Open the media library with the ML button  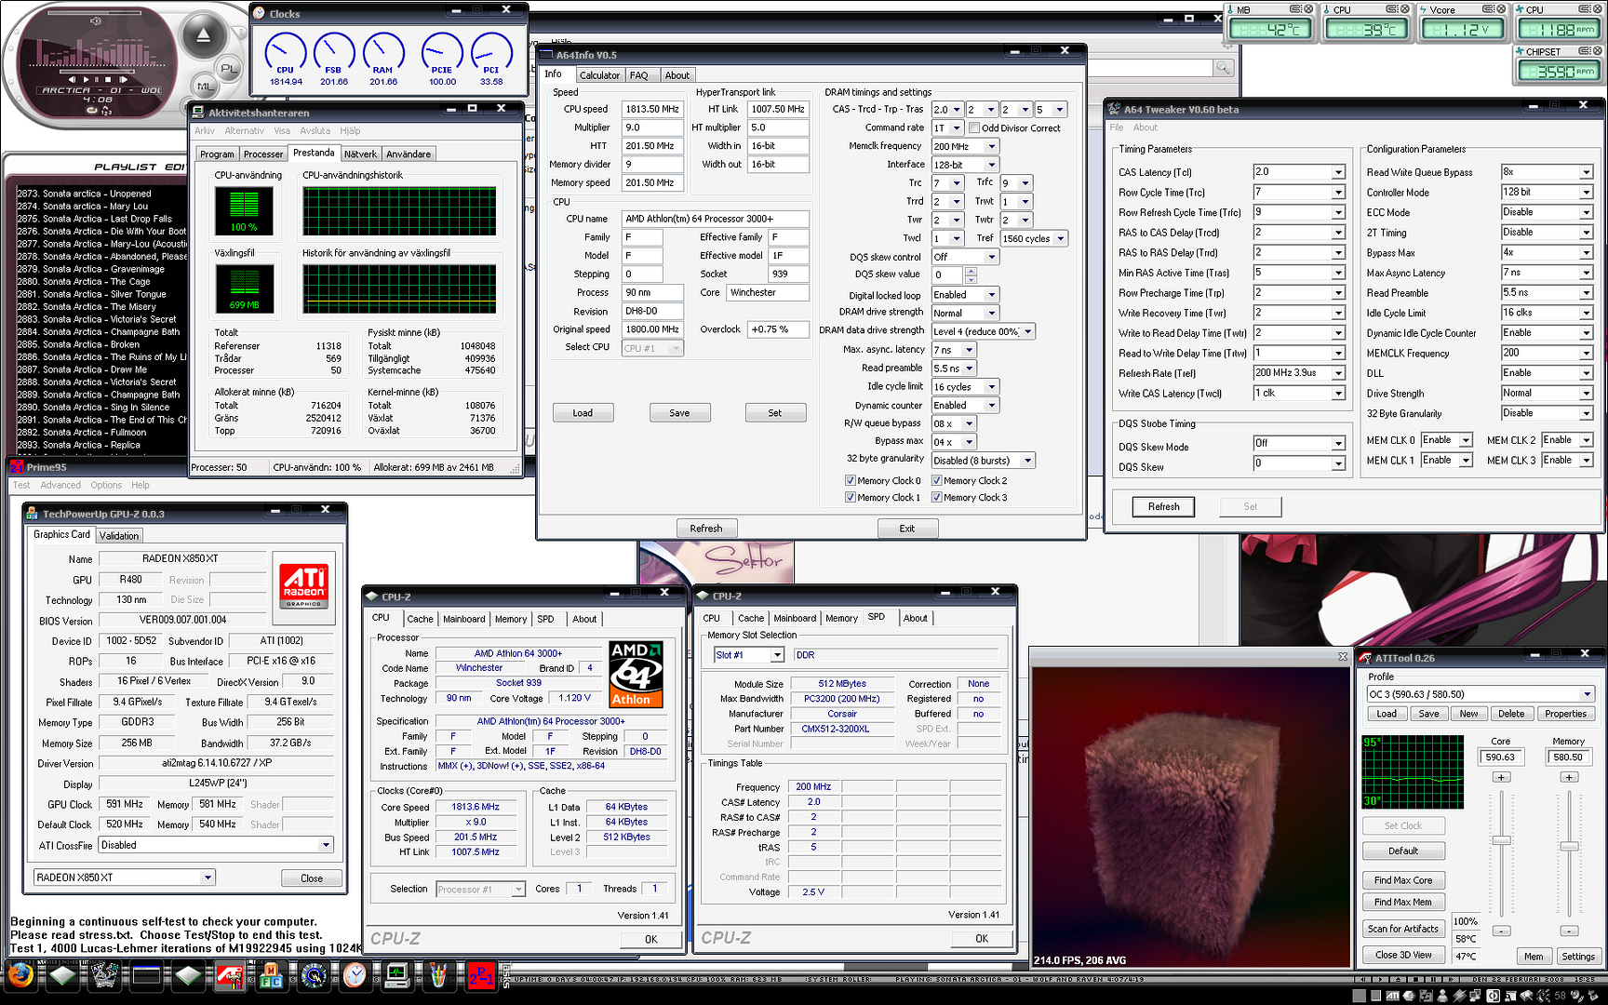coord(205,87)
